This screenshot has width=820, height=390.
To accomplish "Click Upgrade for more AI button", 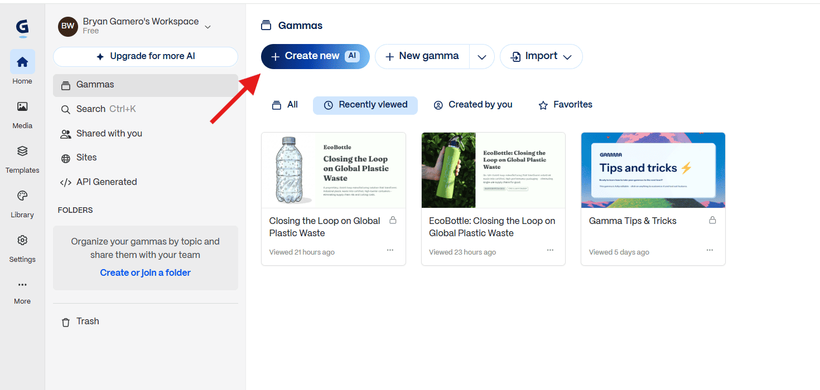I will 146,56.
